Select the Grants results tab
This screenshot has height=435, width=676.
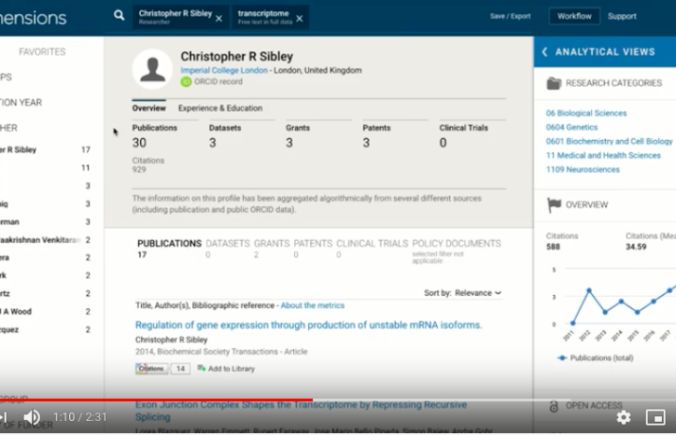[271, 244]
